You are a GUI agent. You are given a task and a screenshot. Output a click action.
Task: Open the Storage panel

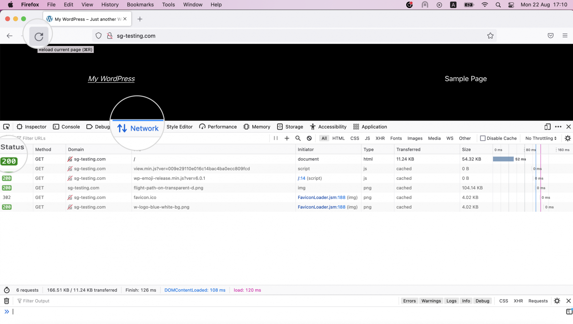pos(290,127)
